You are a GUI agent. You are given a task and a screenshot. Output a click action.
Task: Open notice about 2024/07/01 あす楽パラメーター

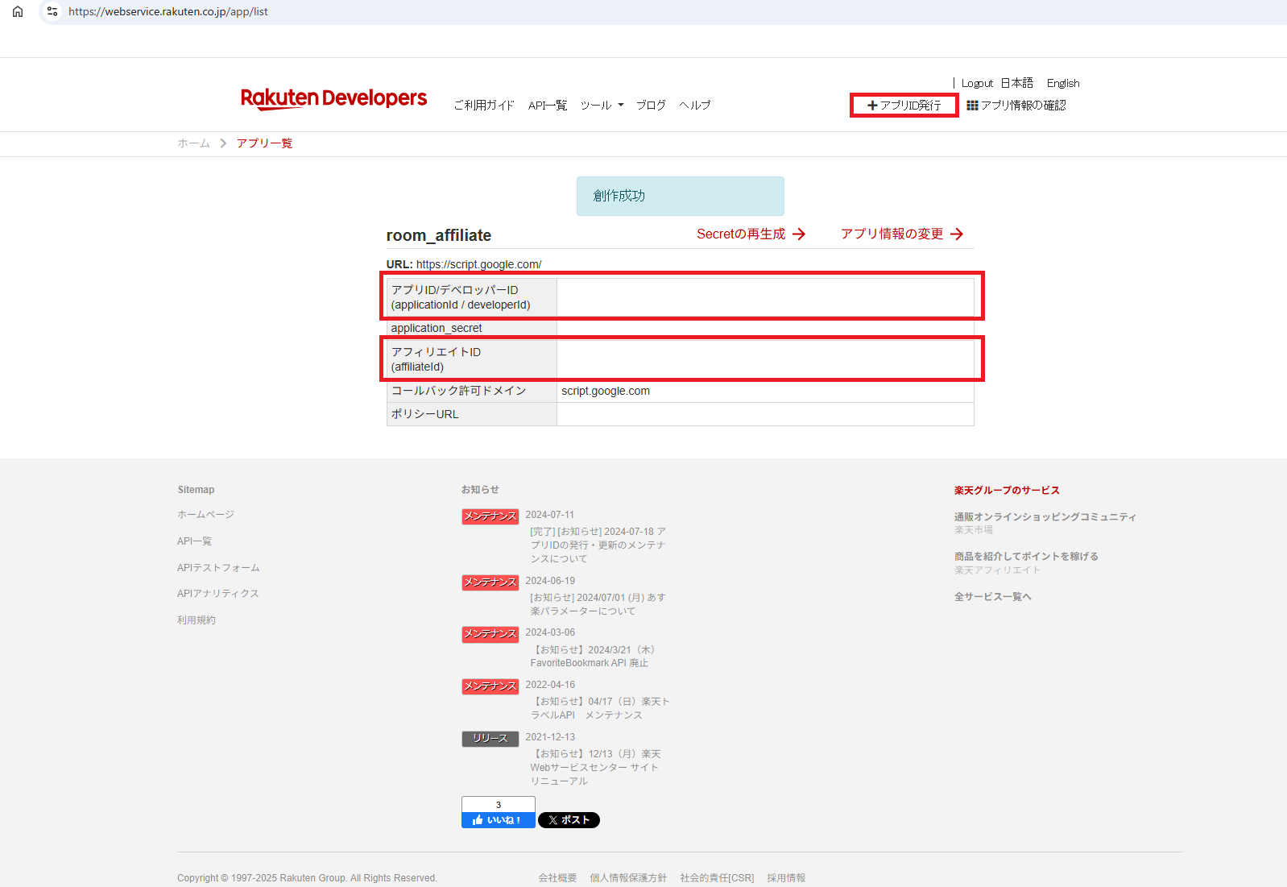pyautogui.click(x=598, y=604)
